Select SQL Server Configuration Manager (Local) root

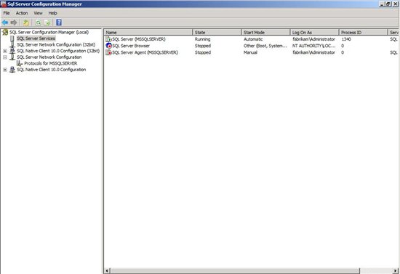[49, 33]
